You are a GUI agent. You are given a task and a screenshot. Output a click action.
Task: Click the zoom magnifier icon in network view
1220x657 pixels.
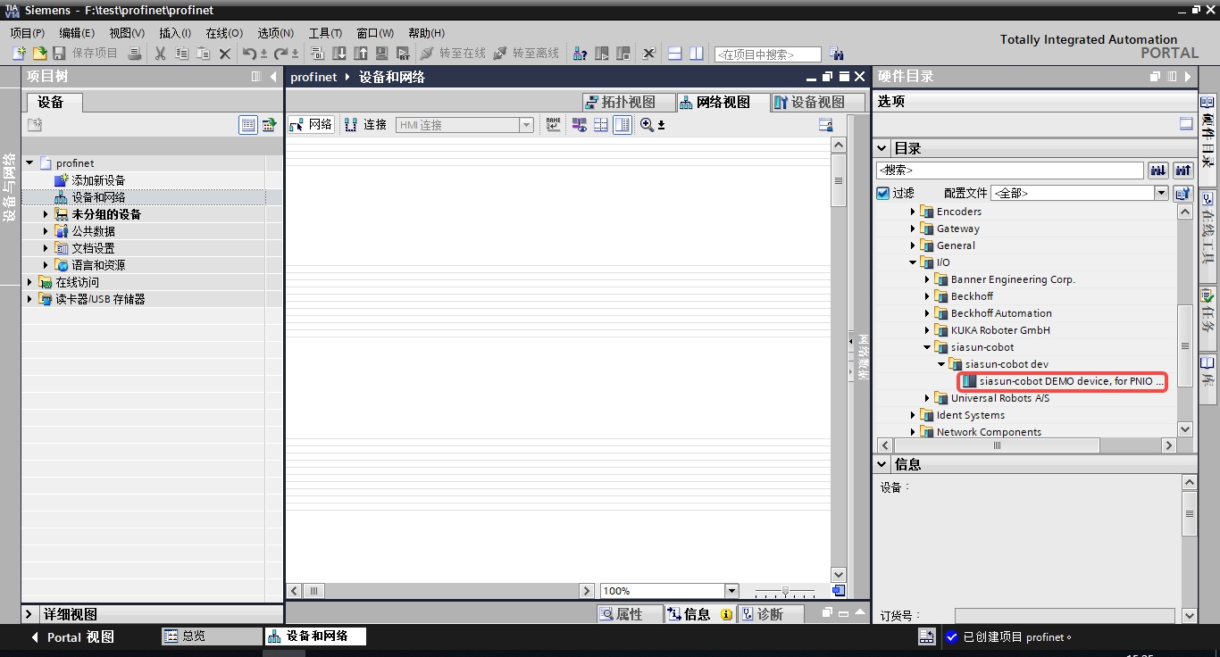coord(648,125)
